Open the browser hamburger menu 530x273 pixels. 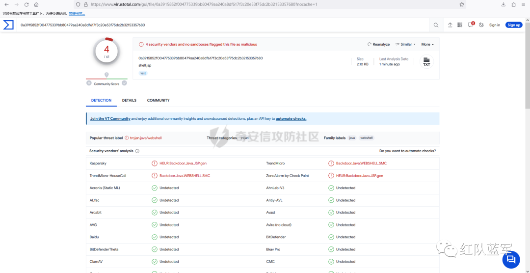coord(523,5)
